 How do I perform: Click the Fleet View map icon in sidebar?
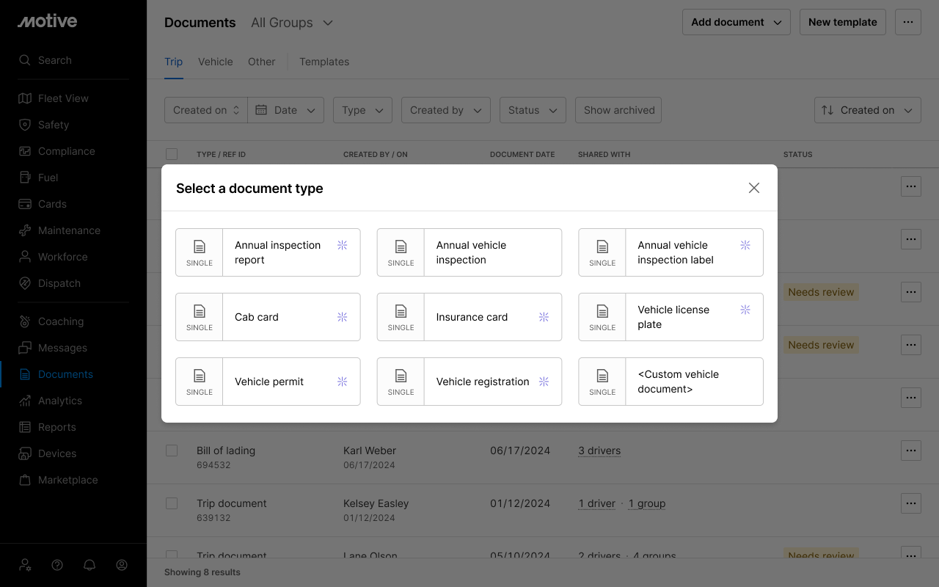click(x=25, y=98)
